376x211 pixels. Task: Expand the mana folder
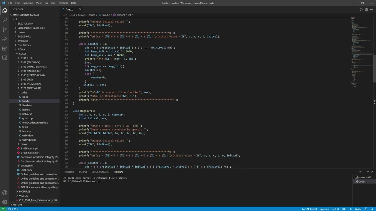[x=24, y=144]
